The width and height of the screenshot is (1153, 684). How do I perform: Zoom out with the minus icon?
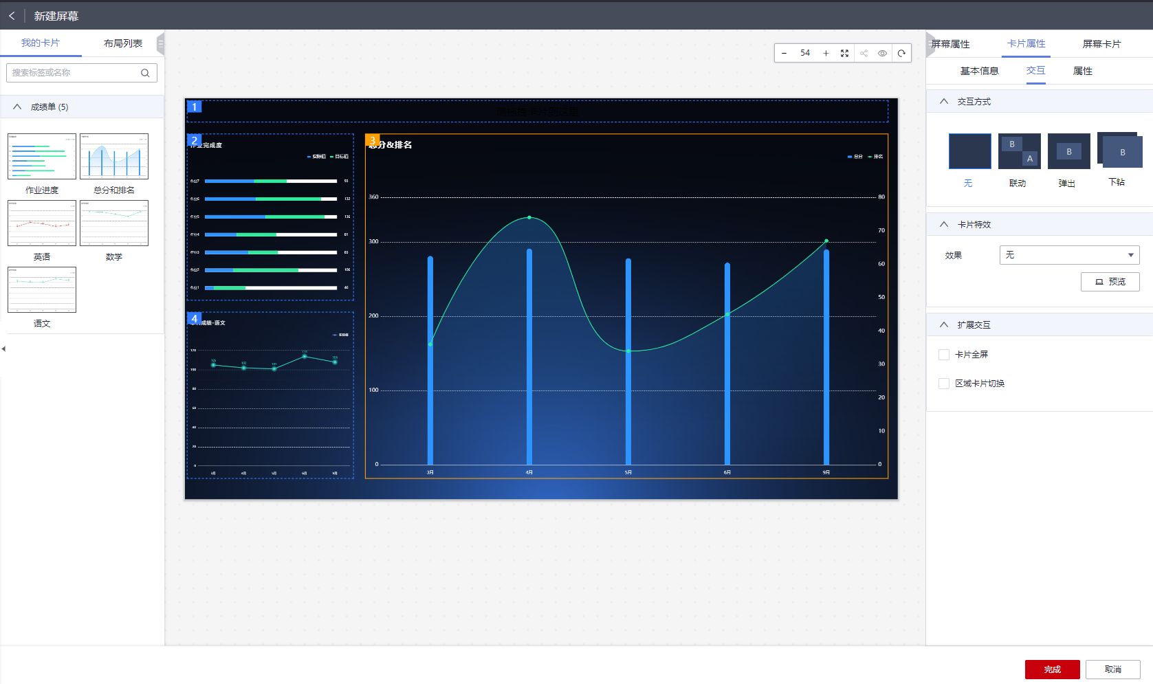784,53
